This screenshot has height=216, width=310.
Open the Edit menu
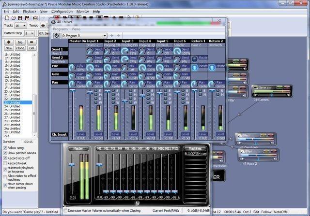point(16,12)
